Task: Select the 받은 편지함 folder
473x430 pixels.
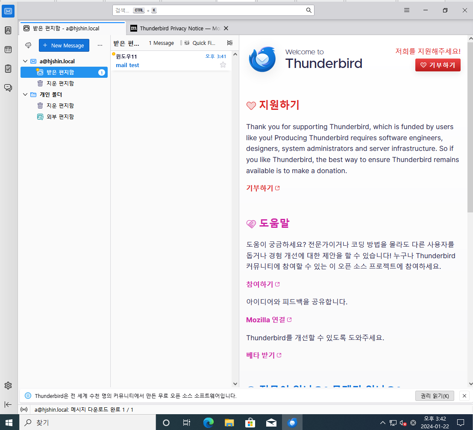Action: [64, 72]
